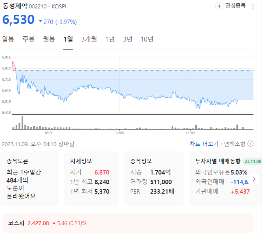Open the 코스피 index banner
The height and width of the screenshot is (236, 262).
[128, 223]
